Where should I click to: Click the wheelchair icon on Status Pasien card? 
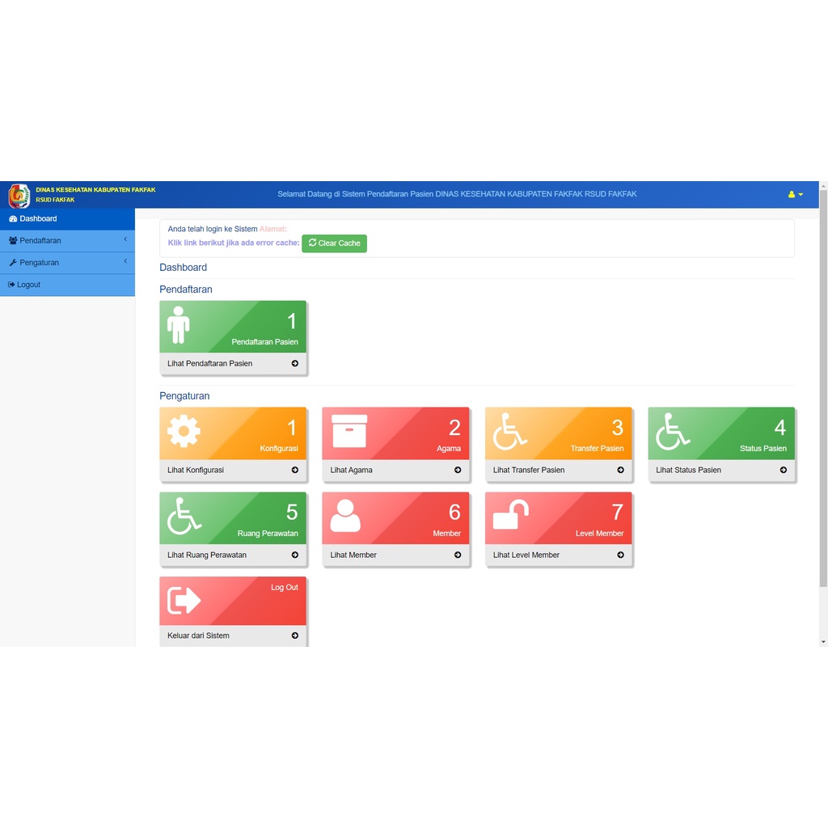coord(672,431)
